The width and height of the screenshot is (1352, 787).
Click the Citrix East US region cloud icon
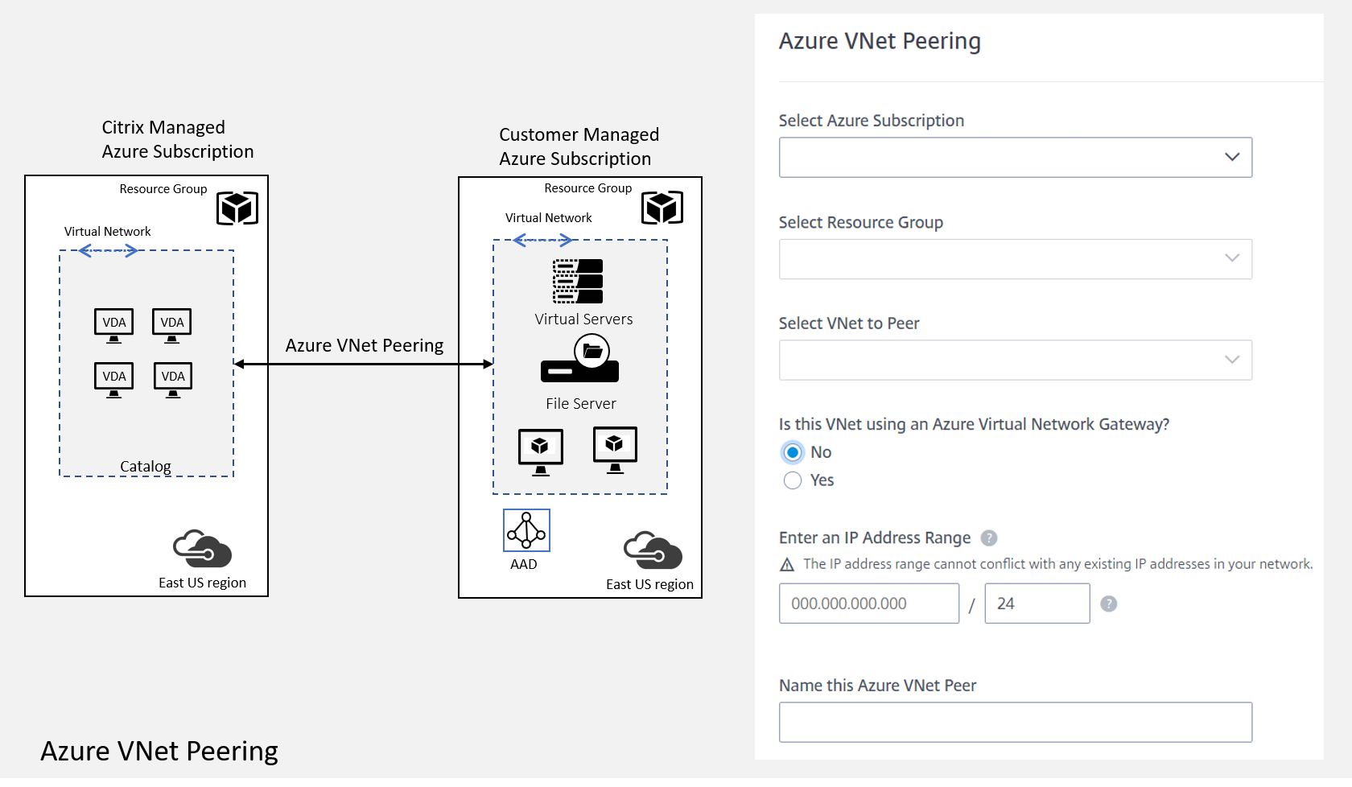point(203,548)
